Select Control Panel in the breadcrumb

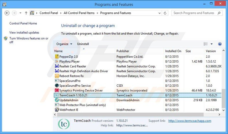pos(49,13)
